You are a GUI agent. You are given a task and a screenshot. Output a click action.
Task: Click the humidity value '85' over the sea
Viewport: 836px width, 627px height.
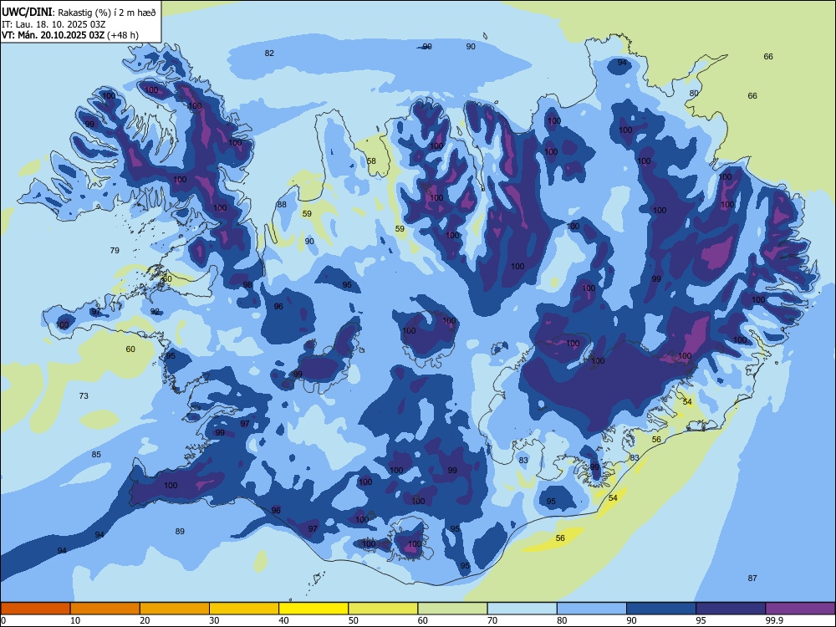96,454
